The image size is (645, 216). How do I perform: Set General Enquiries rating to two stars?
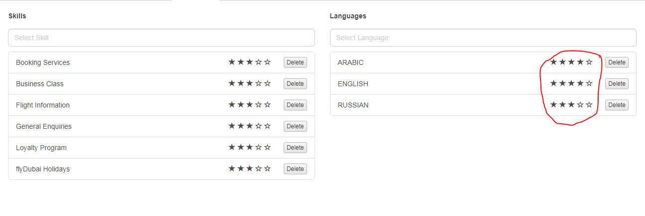tap(241, 126)
